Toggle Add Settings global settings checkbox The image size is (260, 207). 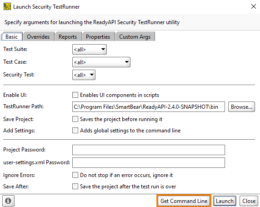tap(75, 131)
